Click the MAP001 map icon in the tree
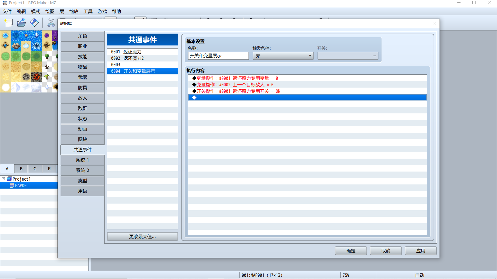The height and width of the screenshot is (279, 497). pyautogui.click(x=12, y=185)
